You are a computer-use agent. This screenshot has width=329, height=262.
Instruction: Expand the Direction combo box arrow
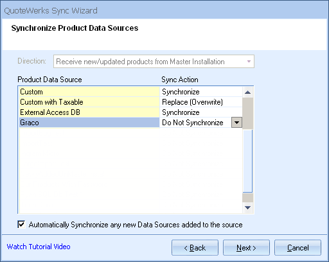(249, 62)
